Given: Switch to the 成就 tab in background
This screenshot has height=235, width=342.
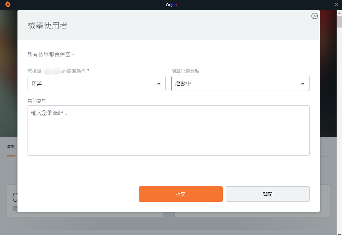Looking at the screenshot, I should point(11,147).
